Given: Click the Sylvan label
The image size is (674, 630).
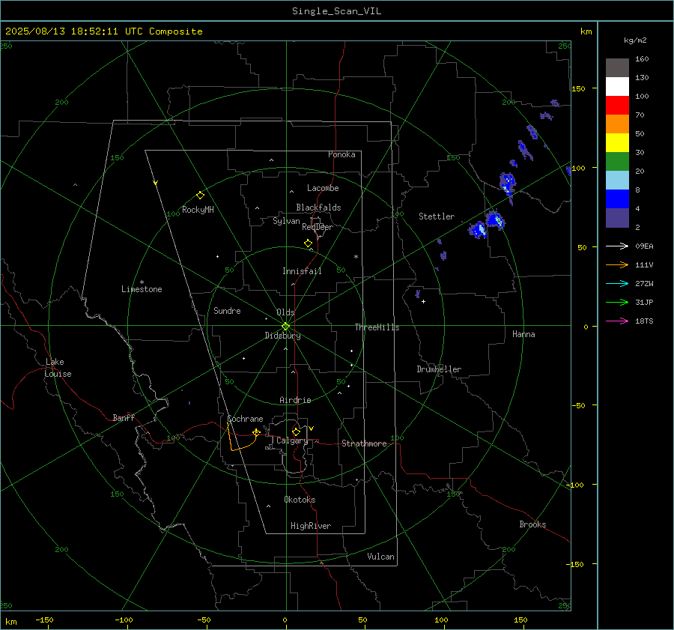Looking at the screenshot, I should (x=286, y=221).
